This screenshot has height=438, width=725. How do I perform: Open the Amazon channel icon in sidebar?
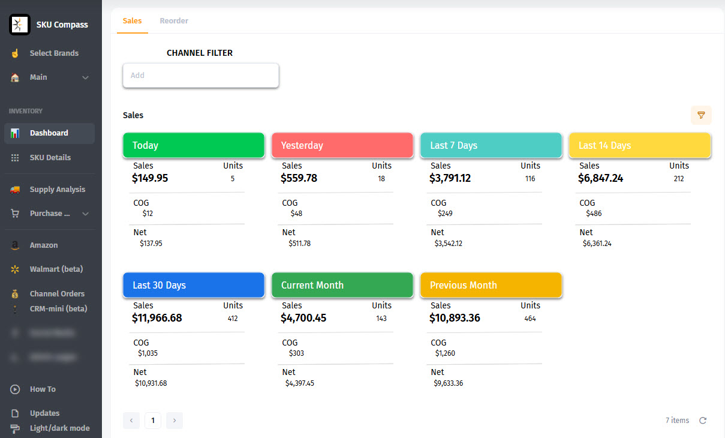click(16, 245)
